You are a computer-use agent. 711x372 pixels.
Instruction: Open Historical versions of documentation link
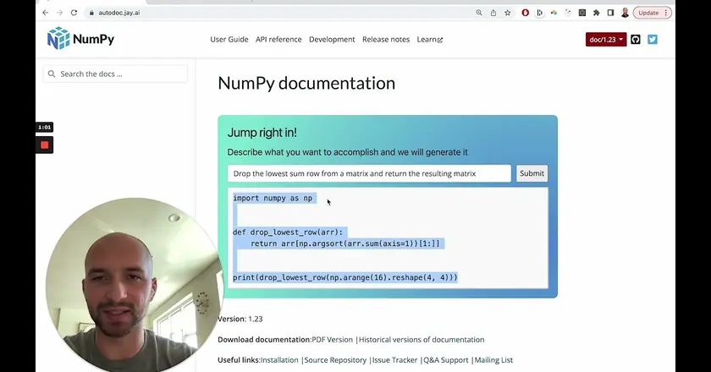pyautogui.click(x=422, y=339)
